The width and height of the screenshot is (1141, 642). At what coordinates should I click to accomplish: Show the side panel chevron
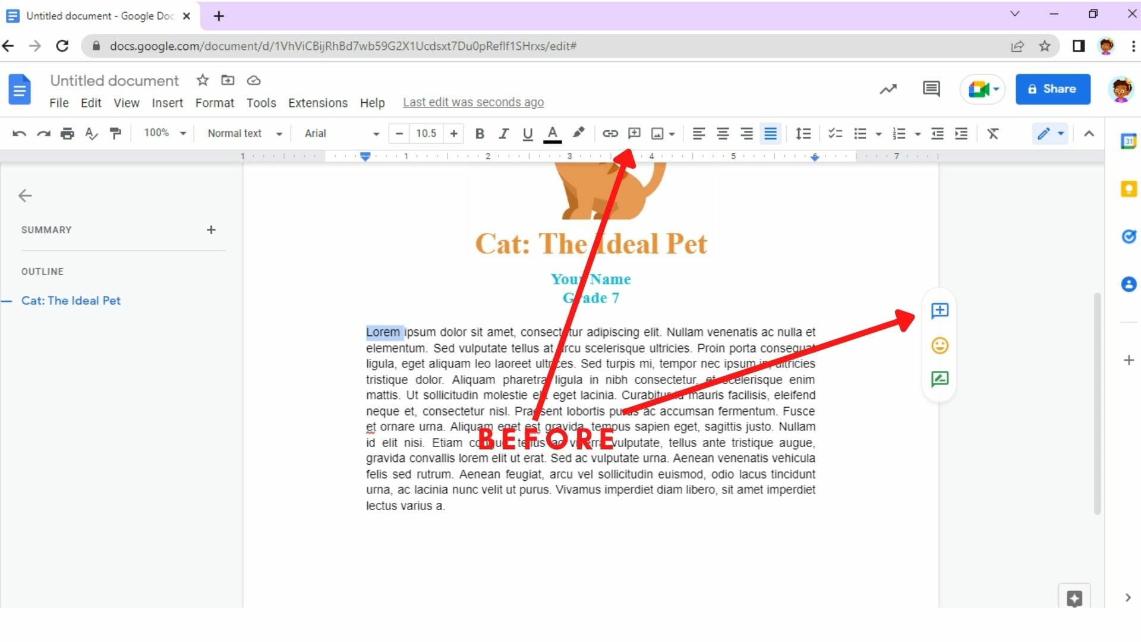click(x=1128, y=598)
